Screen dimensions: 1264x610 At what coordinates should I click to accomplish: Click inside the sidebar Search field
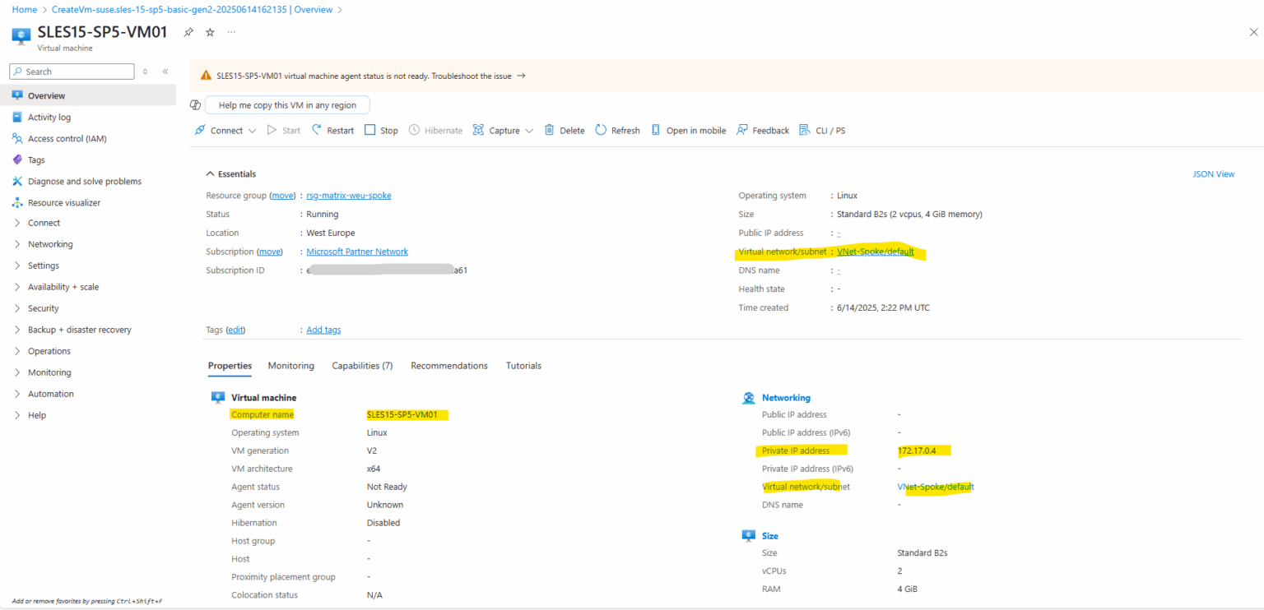pos(72,71)
